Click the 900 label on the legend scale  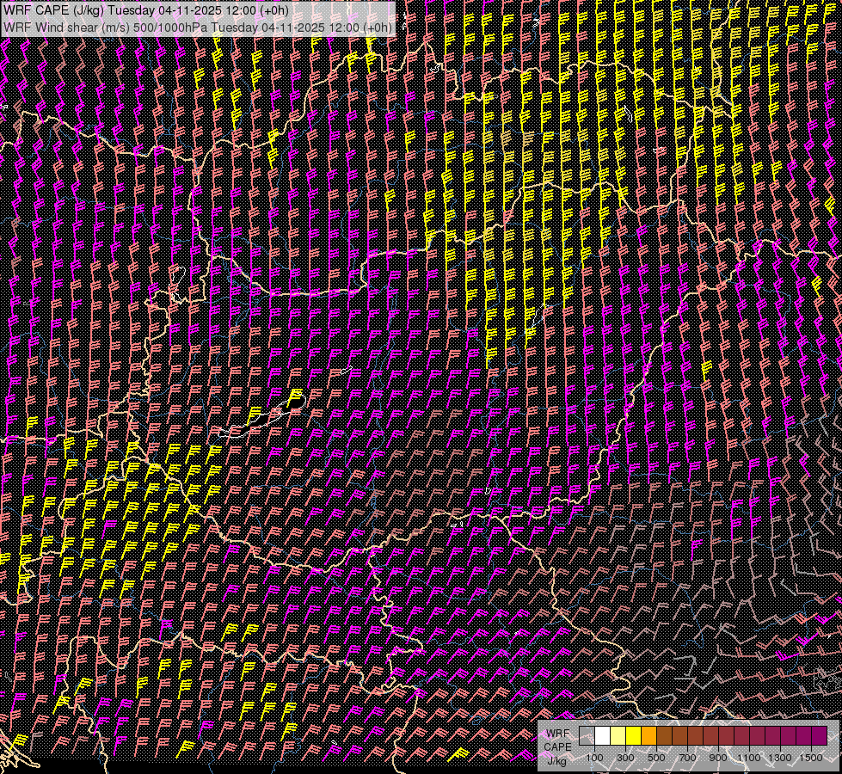pyautogui.click(x=718, y=758)
